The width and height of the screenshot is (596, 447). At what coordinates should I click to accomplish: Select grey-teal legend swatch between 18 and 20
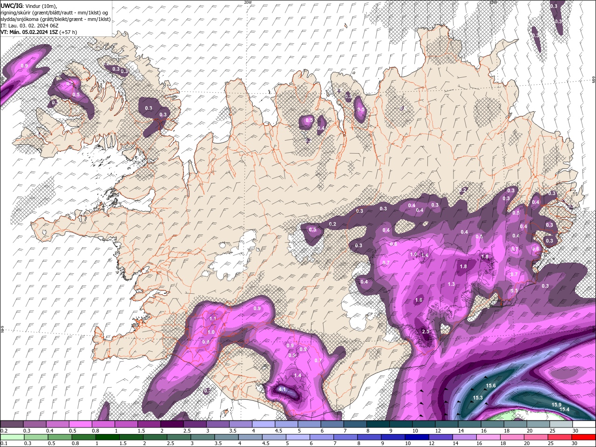coord(515,424)
